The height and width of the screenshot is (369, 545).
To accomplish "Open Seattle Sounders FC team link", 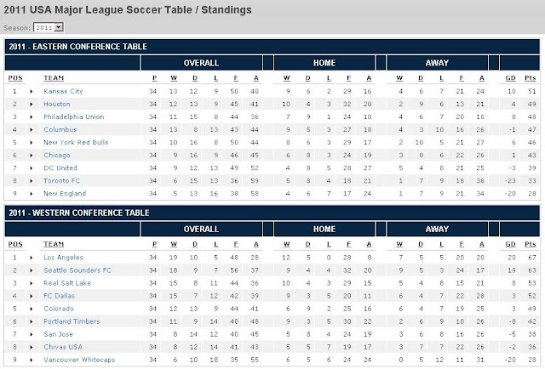I will point(77,270).
